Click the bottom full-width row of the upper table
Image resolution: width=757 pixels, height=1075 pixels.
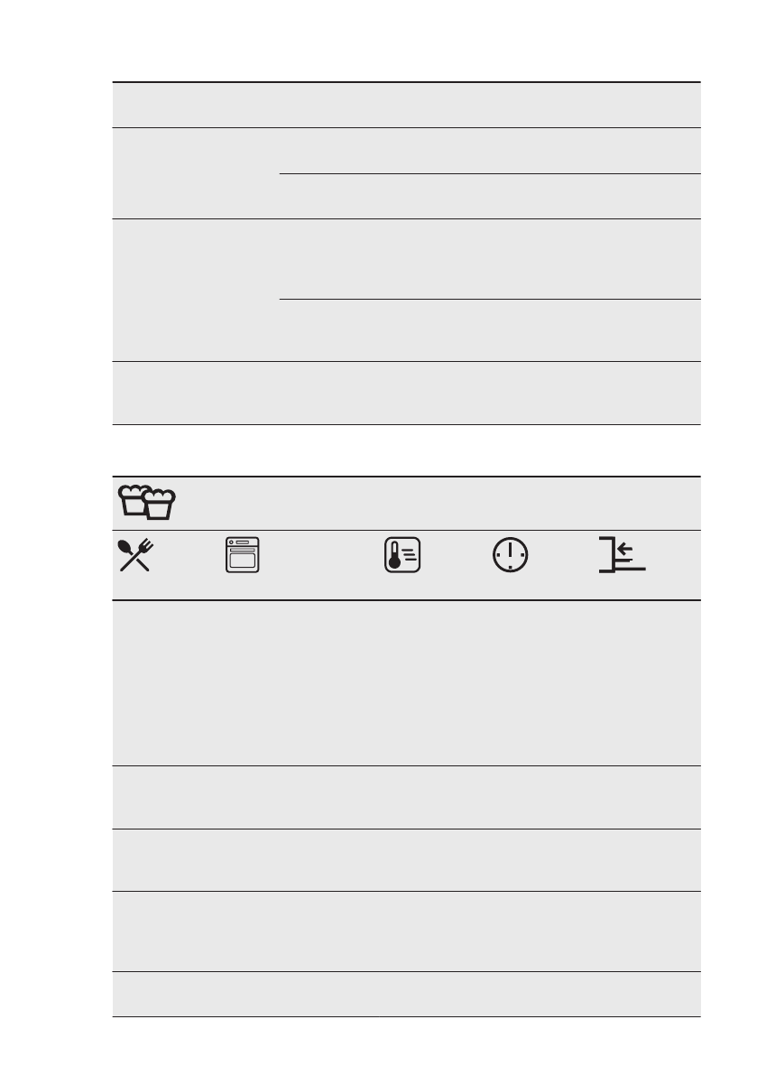pos(406,393)
